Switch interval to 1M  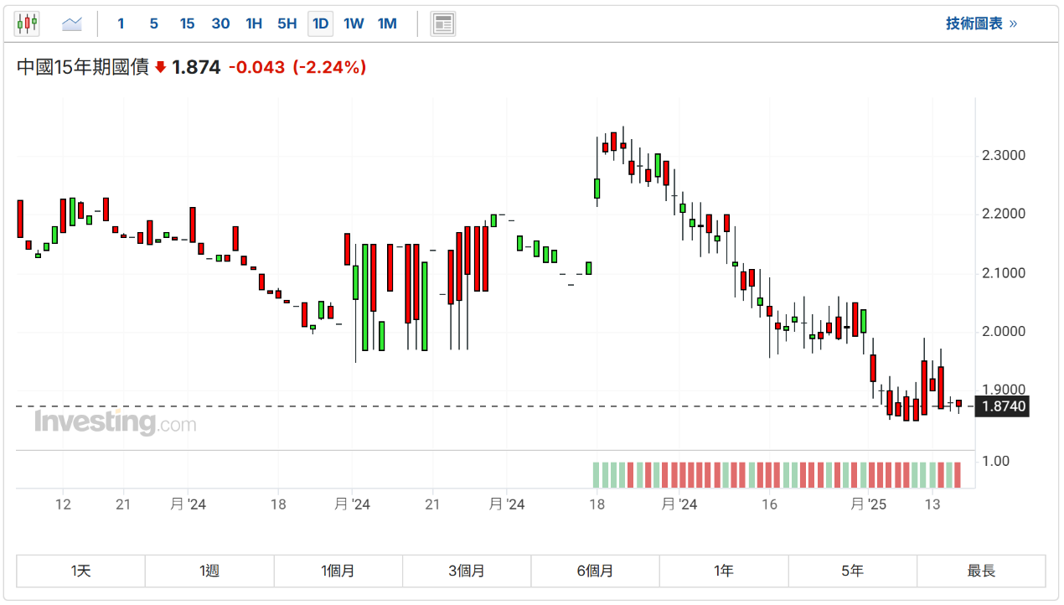click(x=387, y=23)
